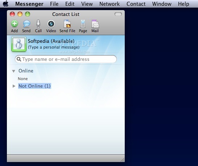Click the name or e-mail search field
The width and height of the screenshot is (198, 166).
[66, 59]
